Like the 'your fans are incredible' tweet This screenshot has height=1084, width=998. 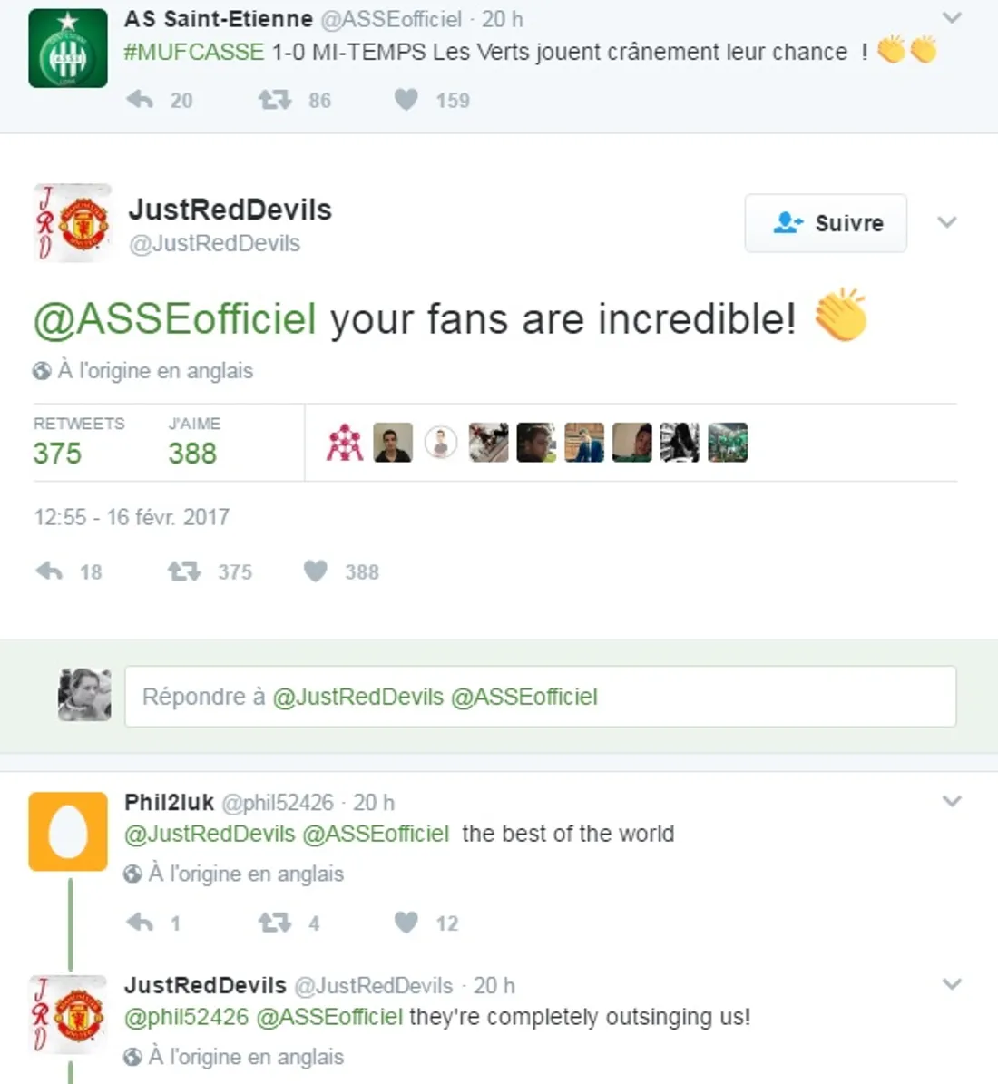click(x=315, y=571)
